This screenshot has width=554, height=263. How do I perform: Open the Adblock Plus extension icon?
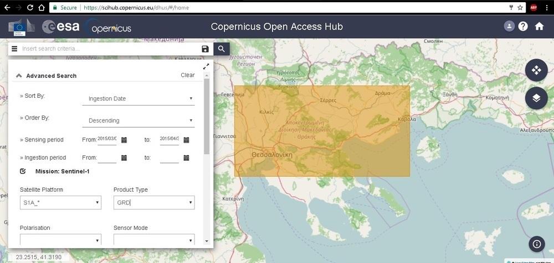click(x=534, y=7)
